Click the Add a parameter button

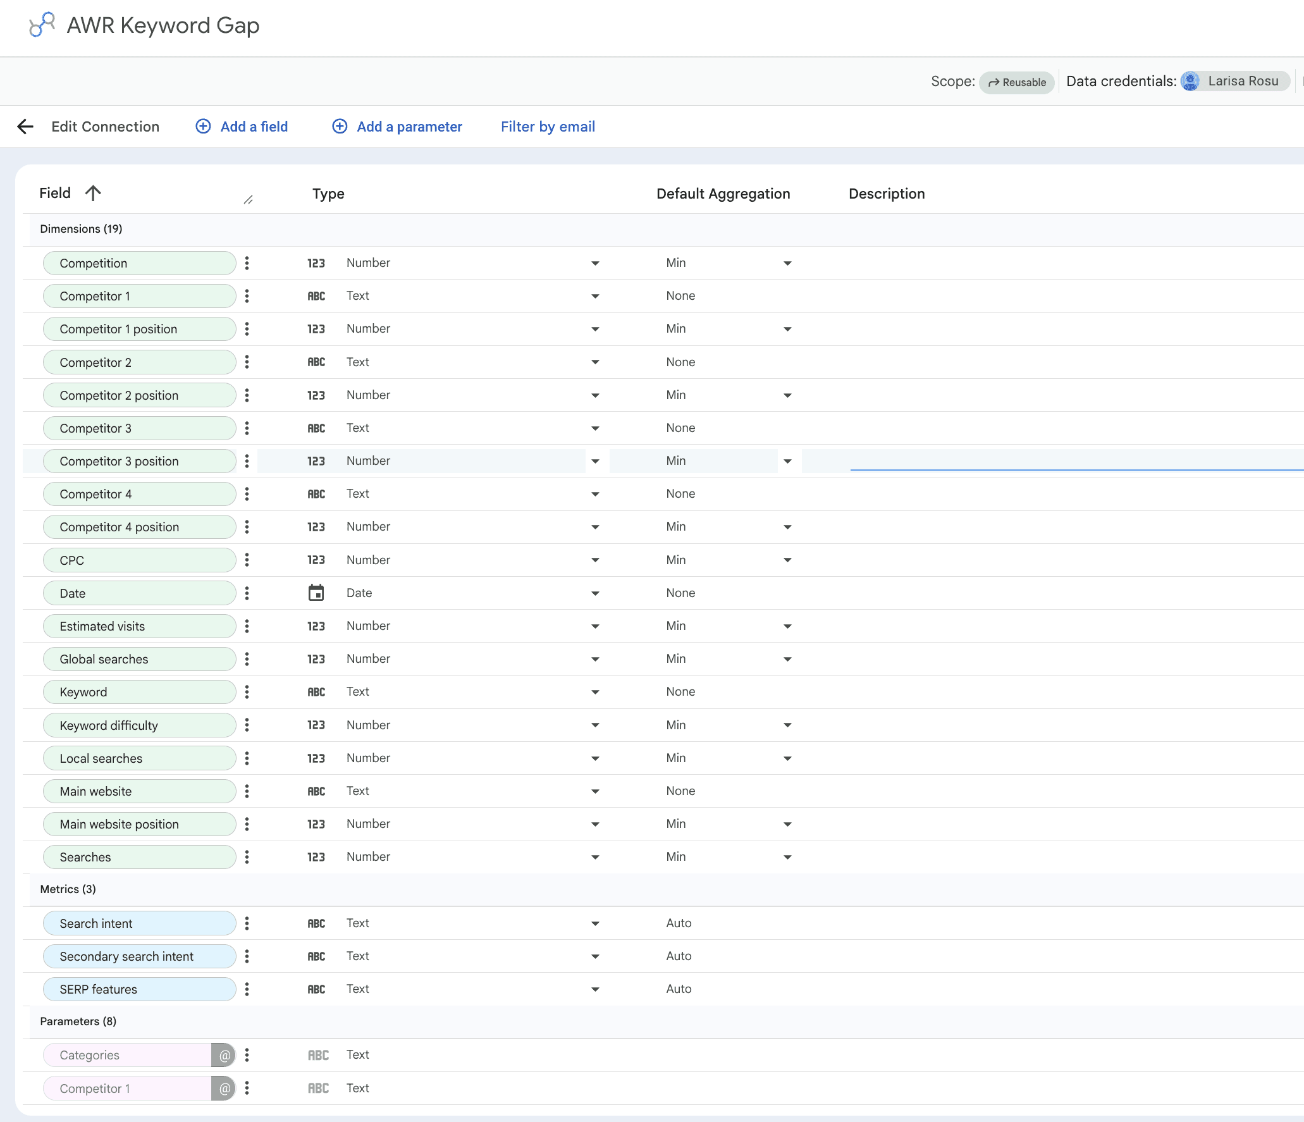(397, 126)
